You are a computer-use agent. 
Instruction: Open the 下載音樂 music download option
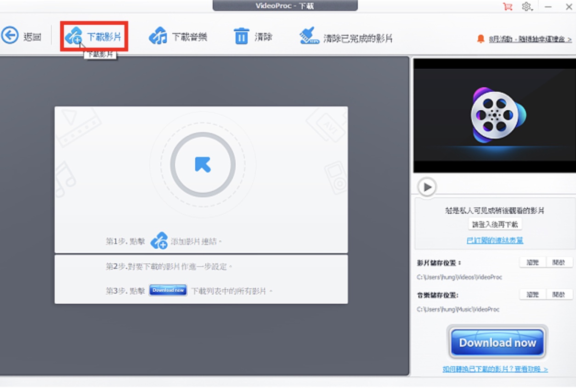[x=178, y=36]
